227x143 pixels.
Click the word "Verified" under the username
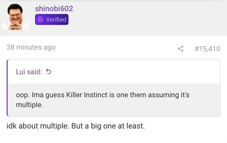coord(56,20)
